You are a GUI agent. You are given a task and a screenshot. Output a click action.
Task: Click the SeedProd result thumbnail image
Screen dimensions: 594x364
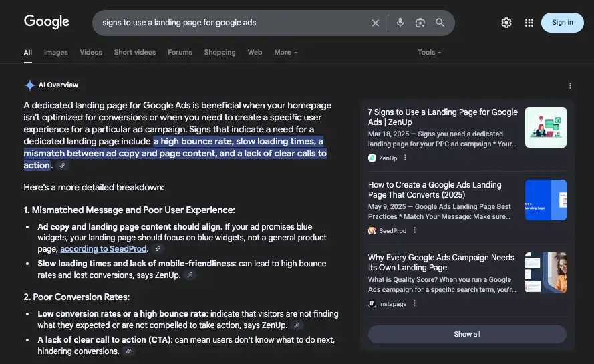(x=545, y=200)
